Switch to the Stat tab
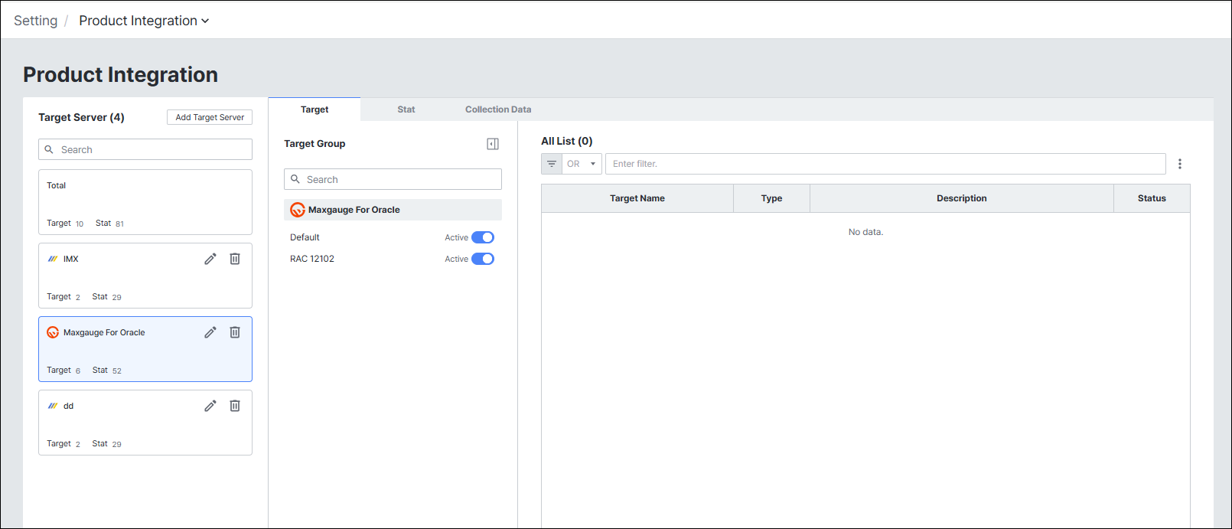The width and height of the screenshot is (1232, 529). pos(406,109)
